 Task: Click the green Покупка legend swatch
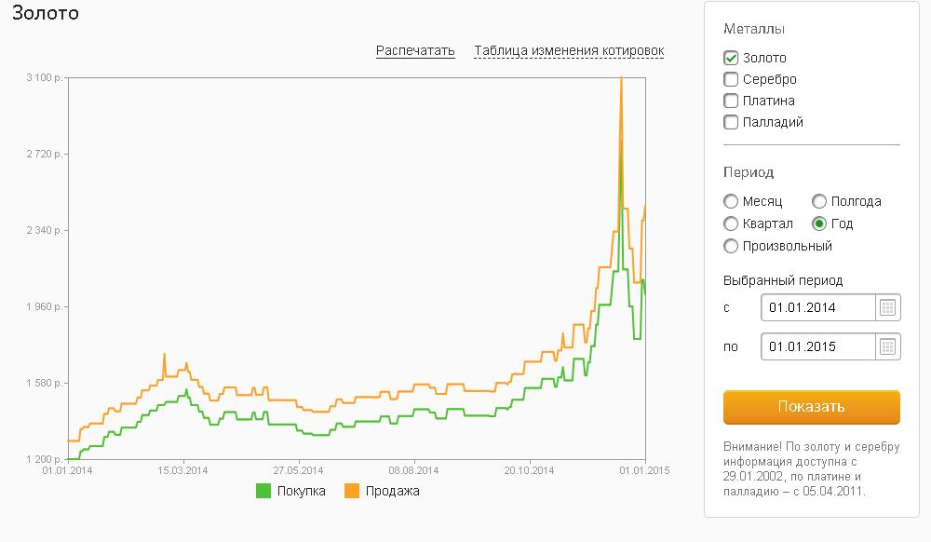click(x=263, y=491)
